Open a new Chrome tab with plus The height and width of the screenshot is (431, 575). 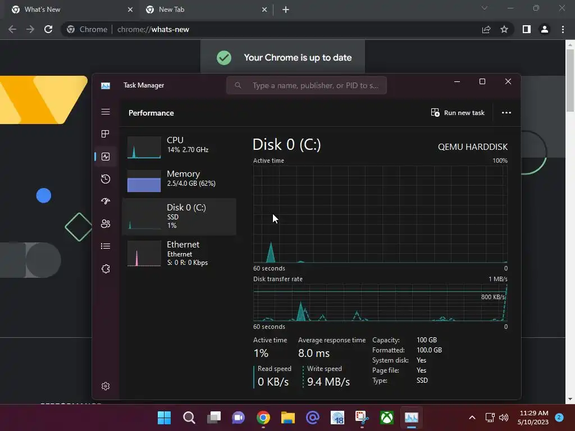[286, 10]
